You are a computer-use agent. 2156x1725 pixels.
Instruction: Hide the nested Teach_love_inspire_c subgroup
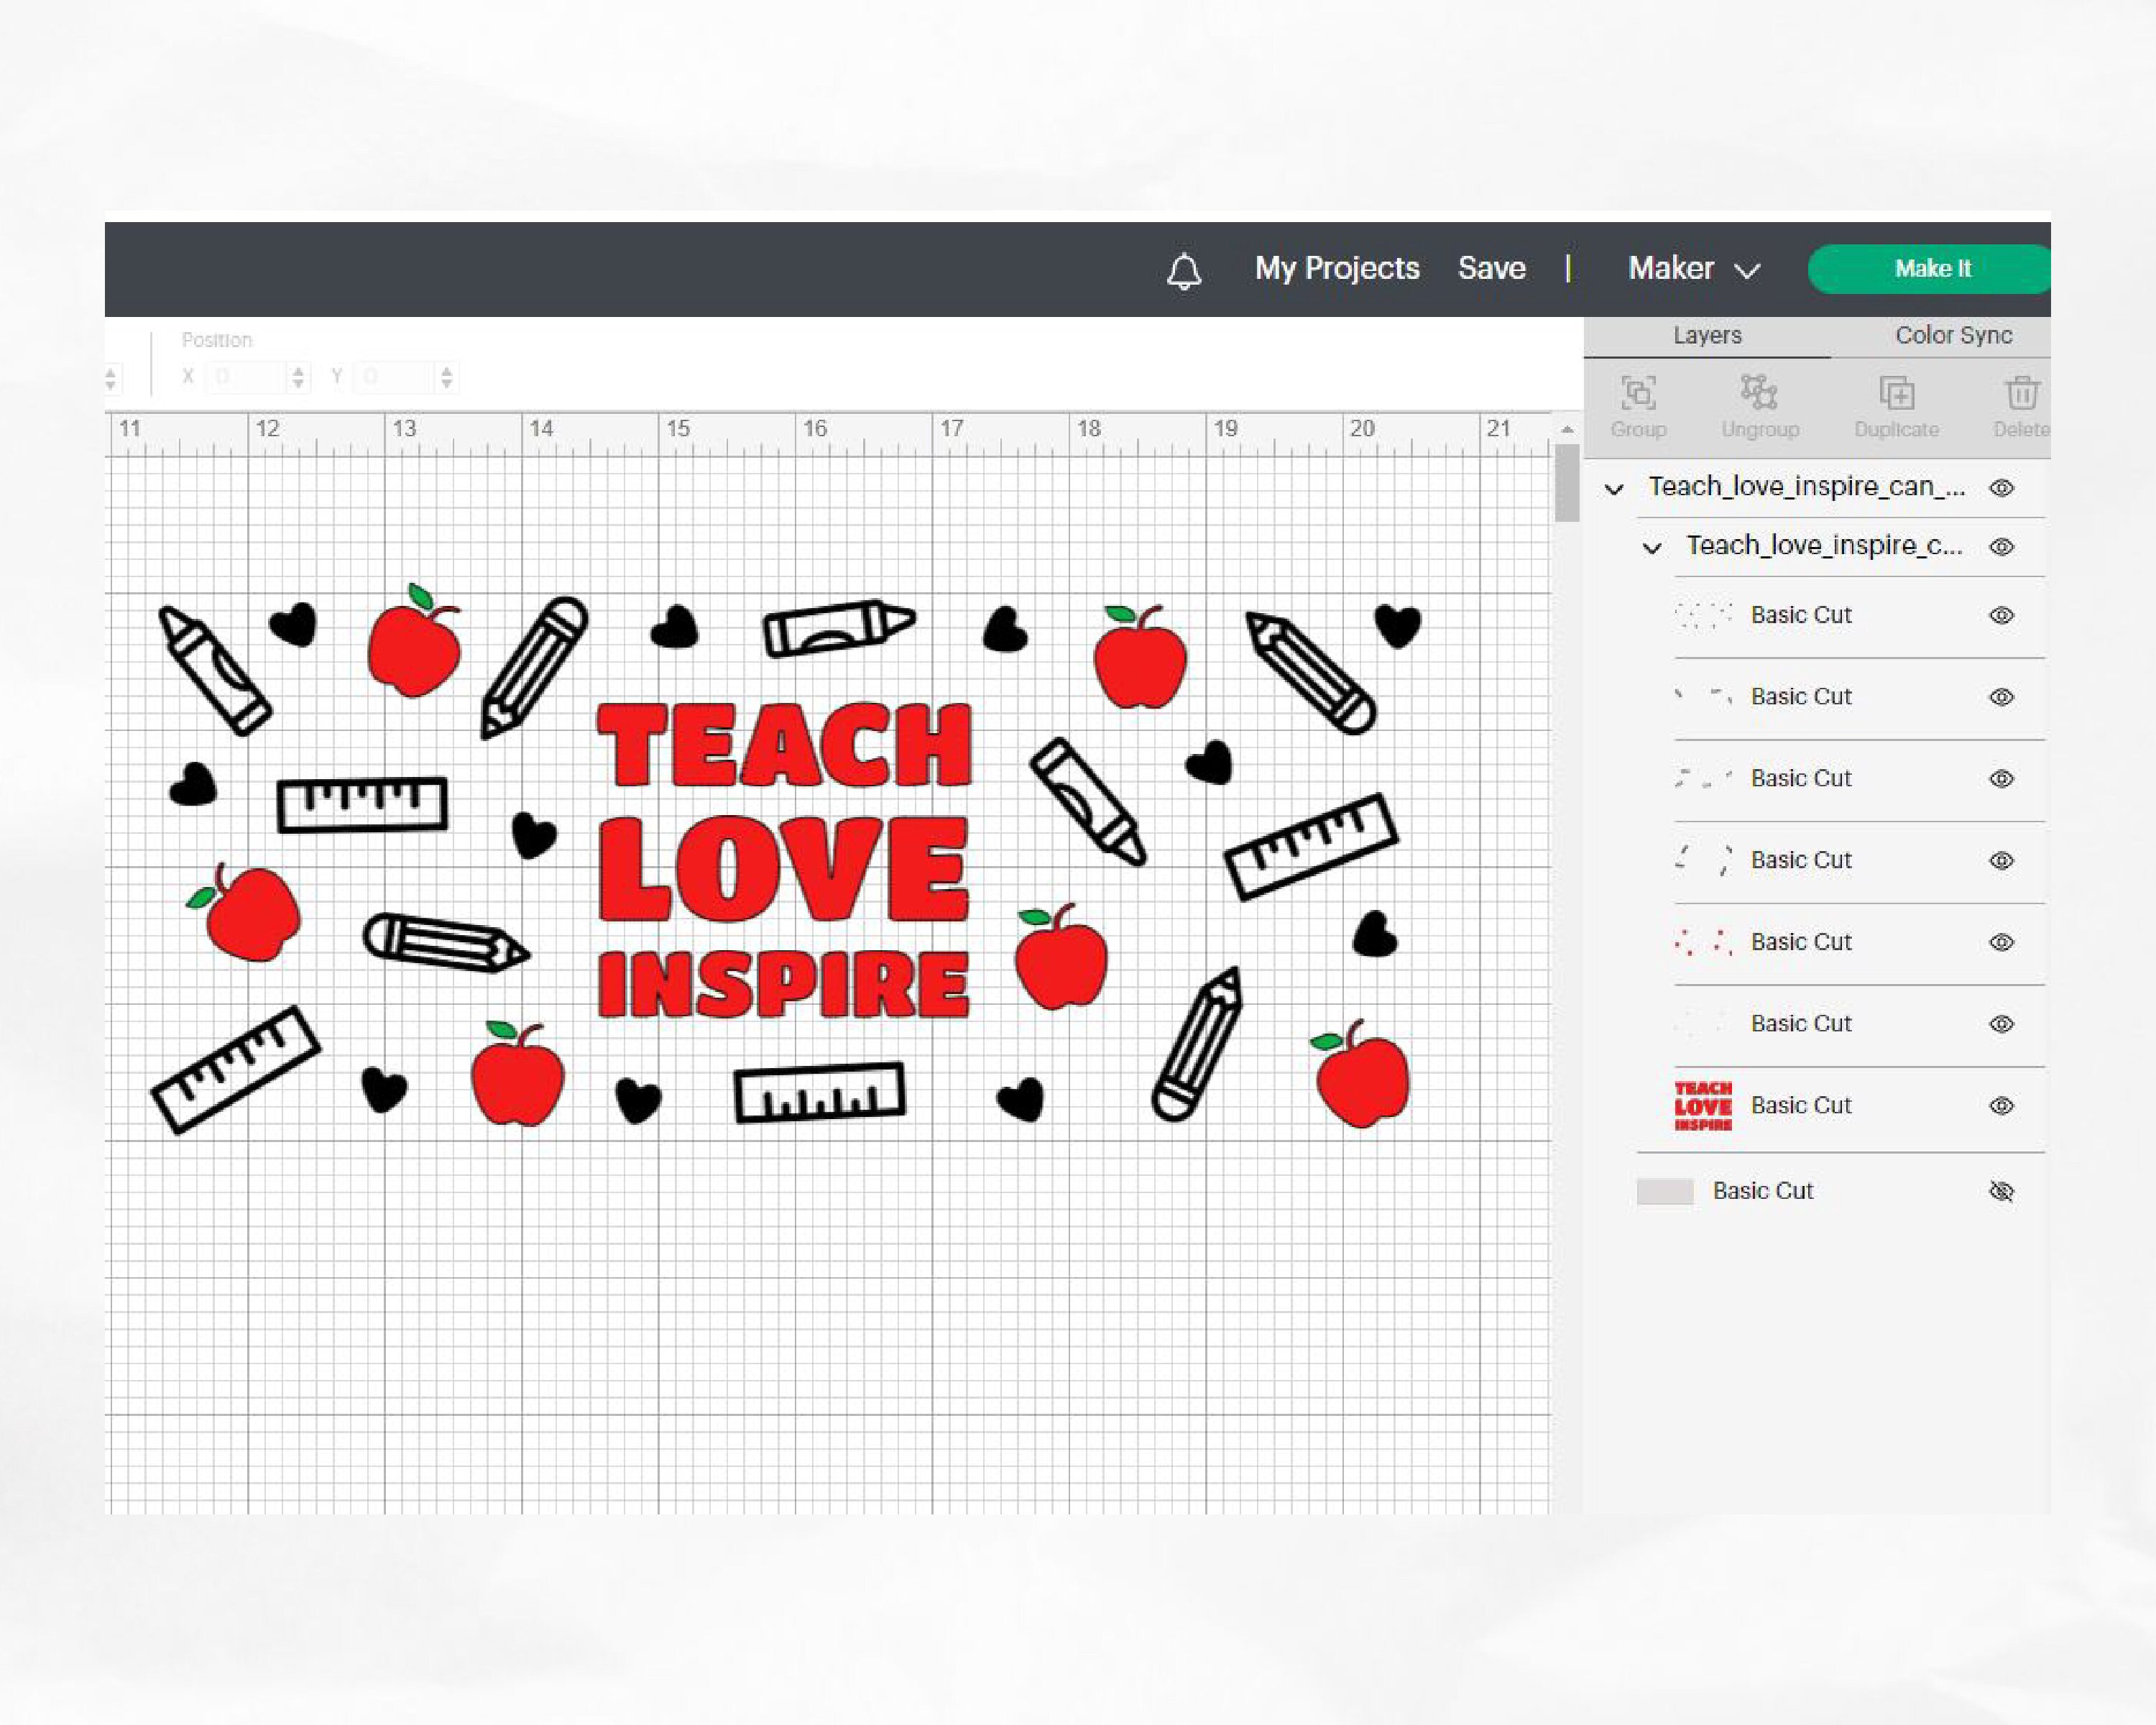(x=2001, y=547)
